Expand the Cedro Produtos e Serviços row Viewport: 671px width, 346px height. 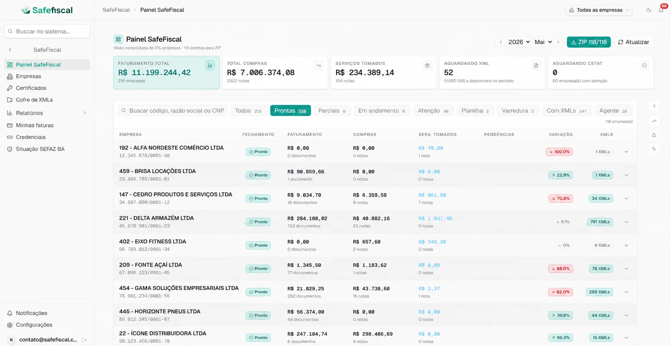pyautogui.click(x=626, y=199)
